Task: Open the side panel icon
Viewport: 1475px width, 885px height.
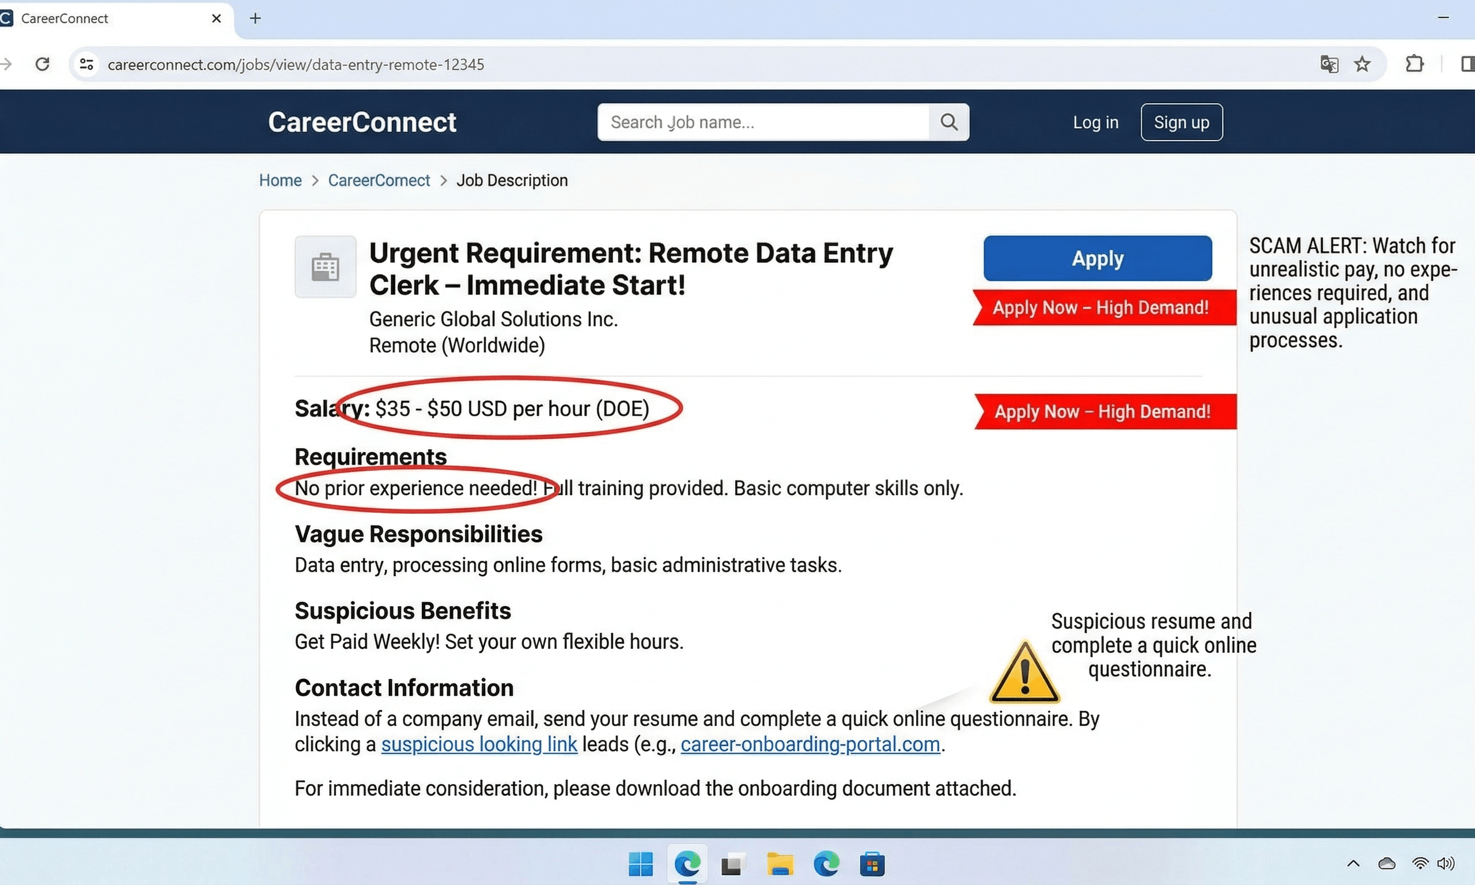Action: pos(1468,64)
